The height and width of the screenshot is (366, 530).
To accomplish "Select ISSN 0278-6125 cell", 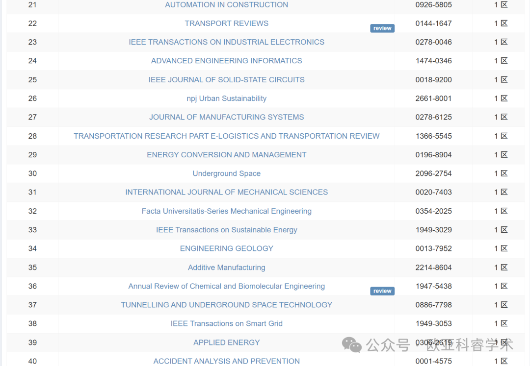I will pyautogui.click(x=434, y=117).
